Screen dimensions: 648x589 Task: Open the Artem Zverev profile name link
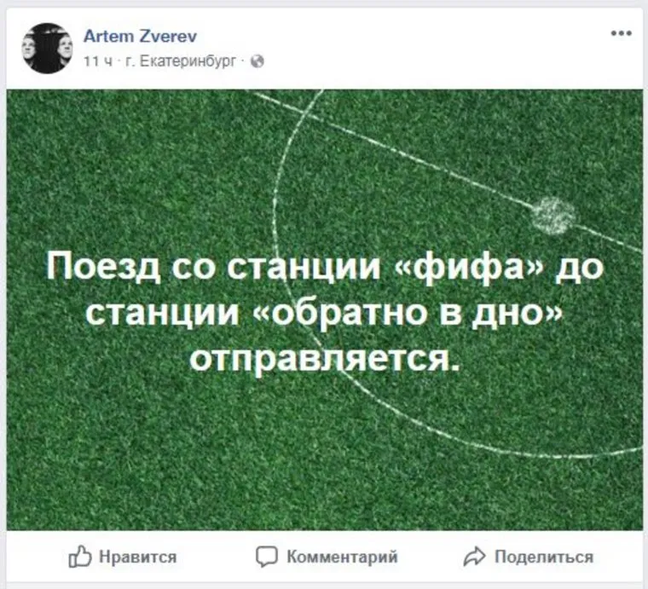pyautogui.click(x=141, y=37)
